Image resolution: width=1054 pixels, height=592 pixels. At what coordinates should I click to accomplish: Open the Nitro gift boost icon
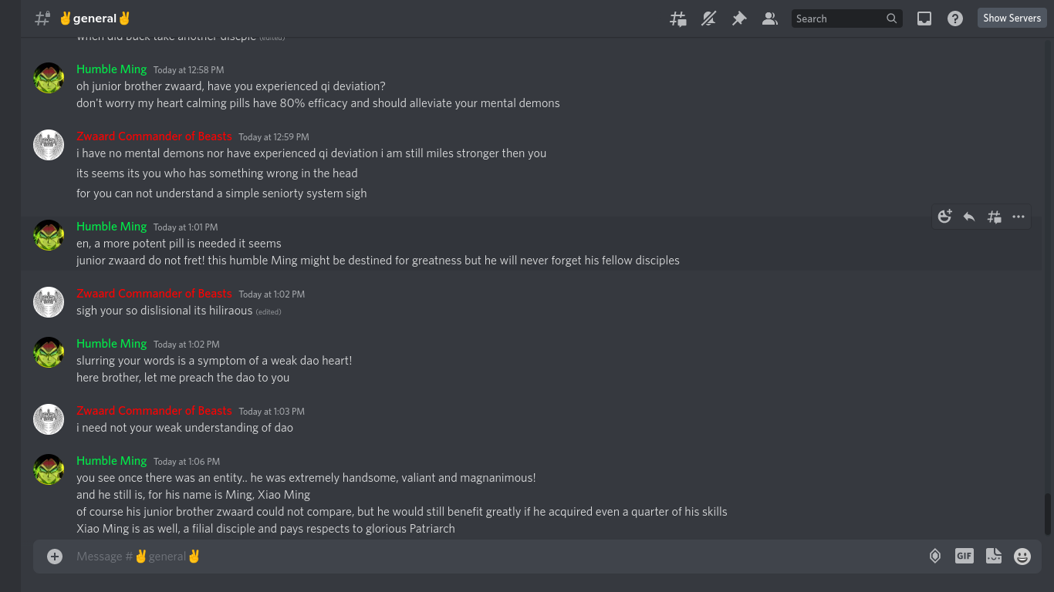(935, 556)
